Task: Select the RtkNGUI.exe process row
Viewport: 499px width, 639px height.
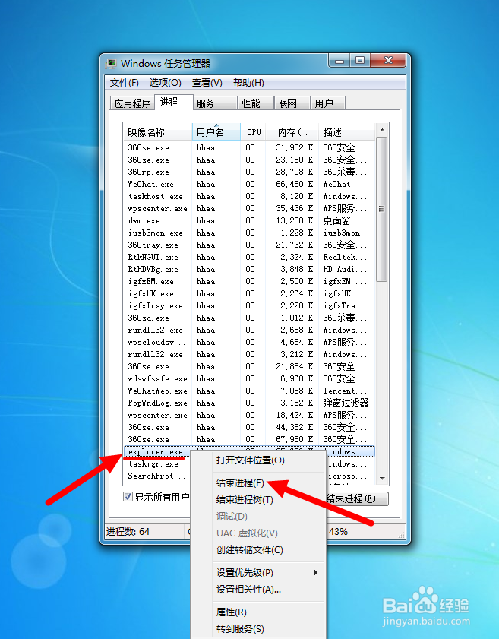Action: [249, 257]
